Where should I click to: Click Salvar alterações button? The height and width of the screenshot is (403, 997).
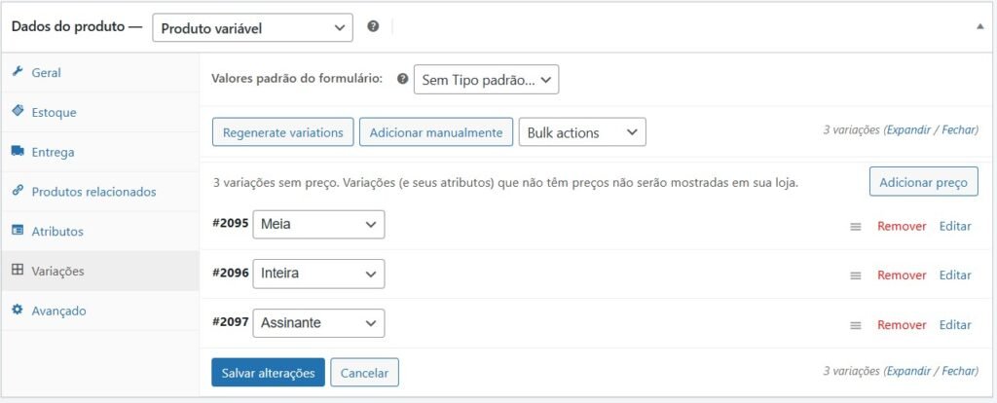[268, 372]
